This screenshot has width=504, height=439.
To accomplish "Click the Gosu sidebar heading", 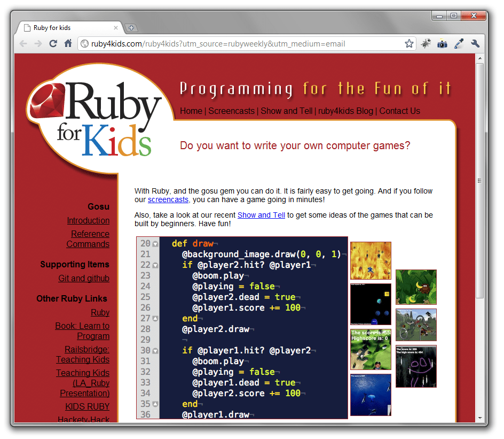I will pos(99,206).
